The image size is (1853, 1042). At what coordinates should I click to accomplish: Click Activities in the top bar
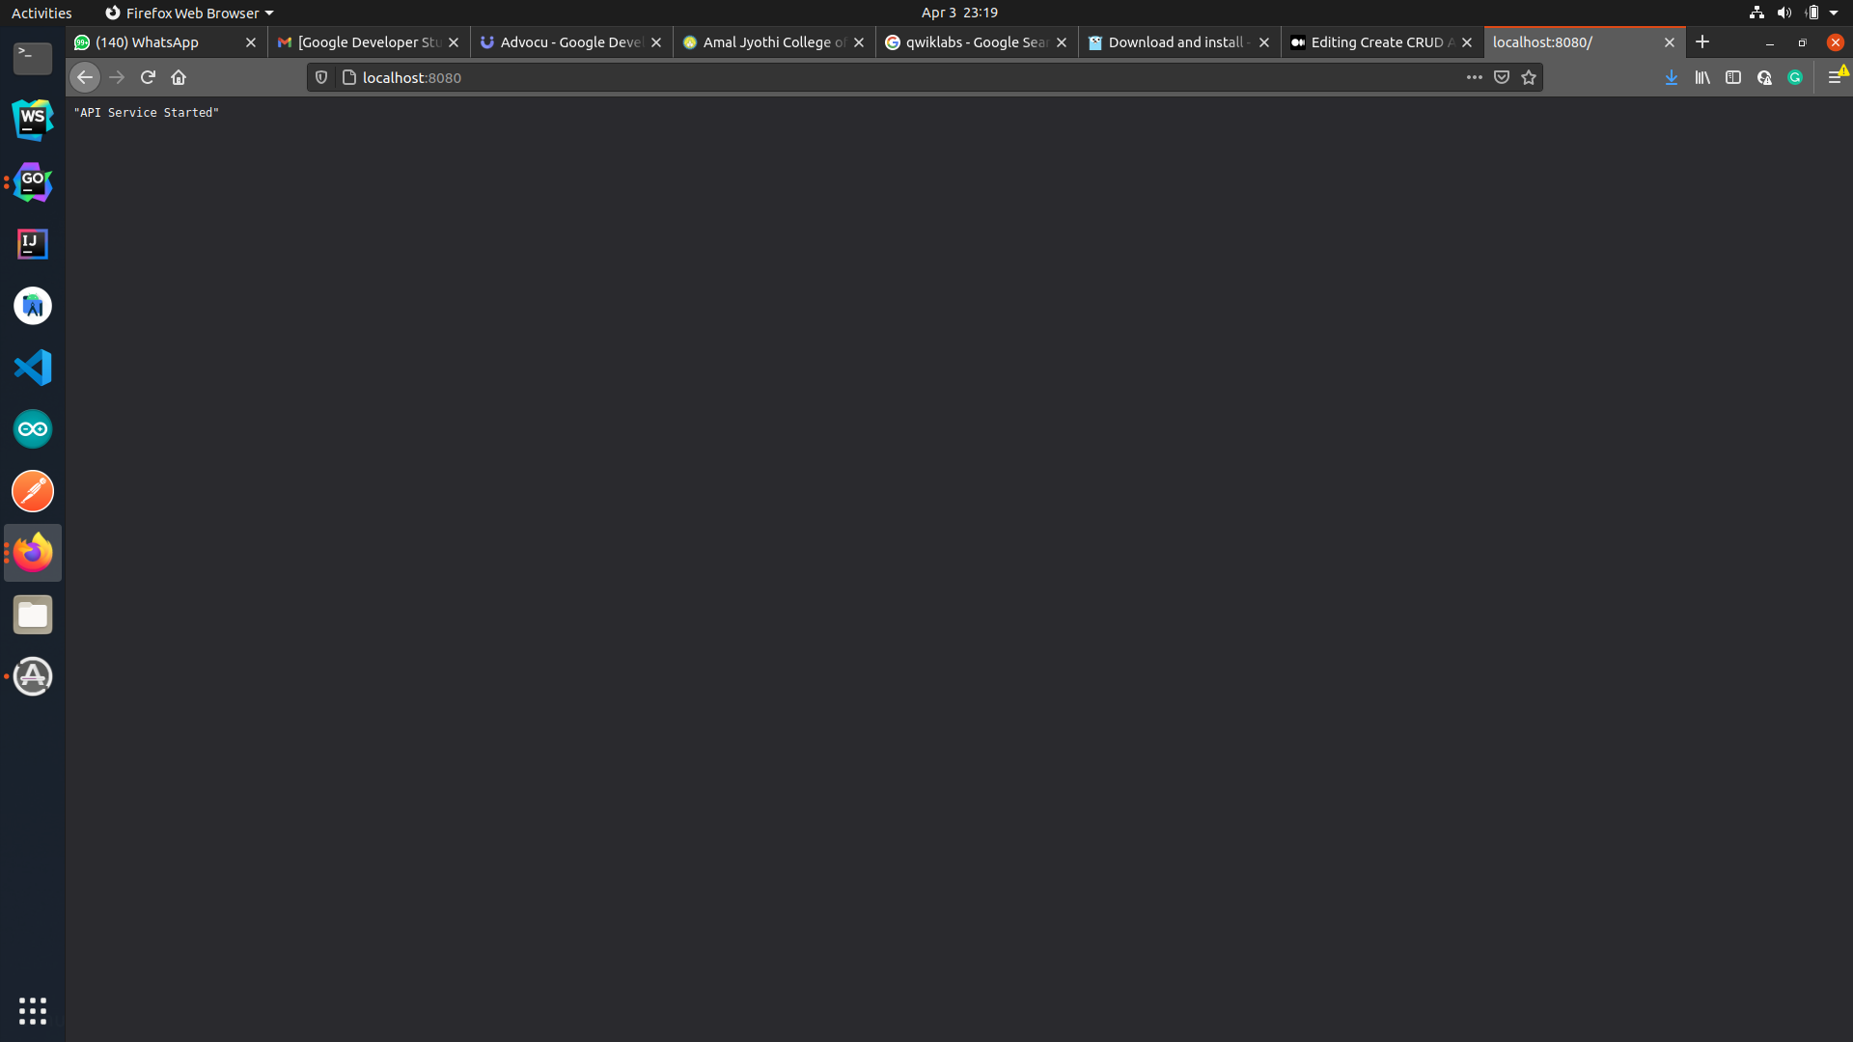pyautogui.click(x=41, y=13)
